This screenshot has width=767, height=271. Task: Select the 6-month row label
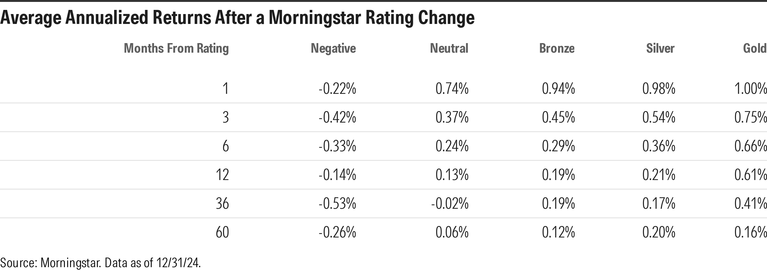tap(226, 146)
